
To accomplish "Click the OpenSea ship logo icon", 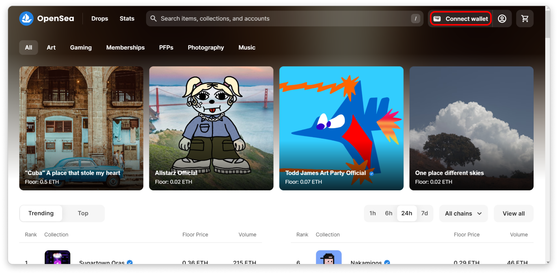I will (x=26, y=19).
